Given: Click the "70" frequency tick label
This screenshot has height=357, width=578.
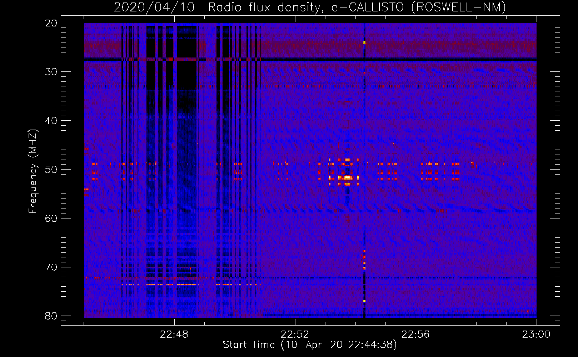Looking at the screenshot, I should [x=51, y=267].
